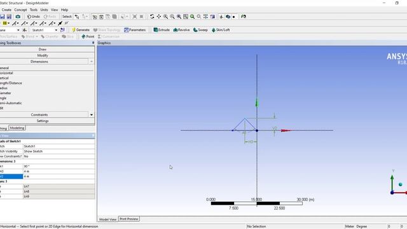Click the Undo button
This screenshot has height=229, width=407.
[x=34, y=17]
